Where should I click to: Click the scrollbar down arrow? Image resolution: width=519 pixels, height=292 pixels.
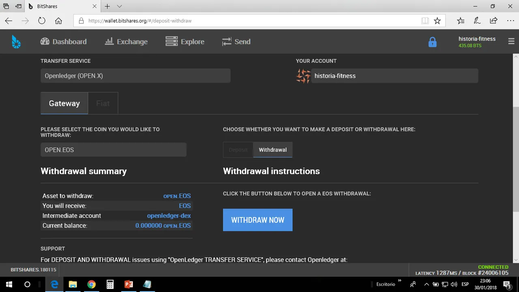coord(516,260)
